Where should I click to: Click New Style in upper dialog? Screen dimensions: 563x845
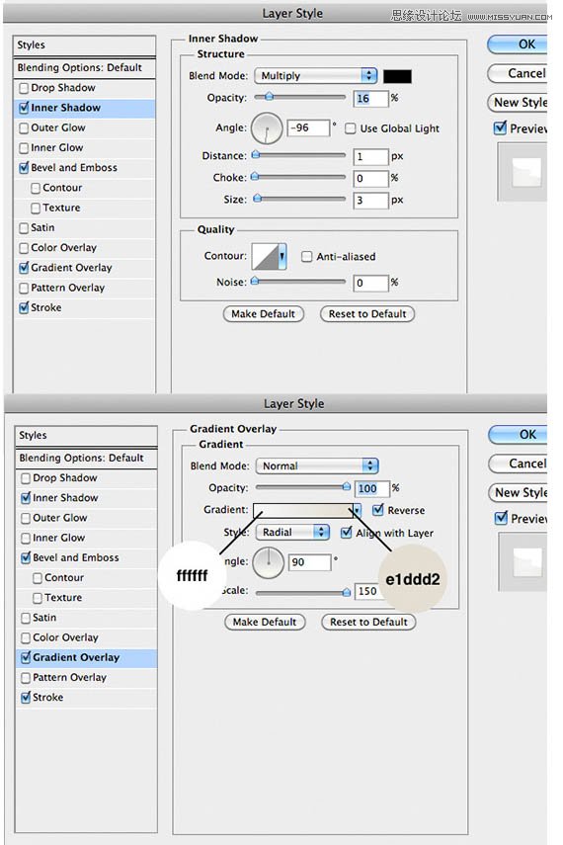pos(518,103)
